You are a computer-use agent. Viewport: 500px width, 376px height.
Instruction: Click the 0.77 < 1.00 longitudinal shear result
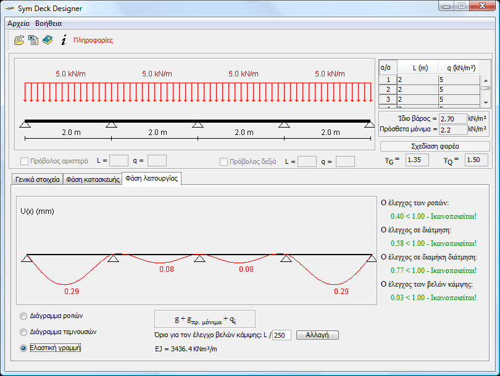(x=433, y=271)
